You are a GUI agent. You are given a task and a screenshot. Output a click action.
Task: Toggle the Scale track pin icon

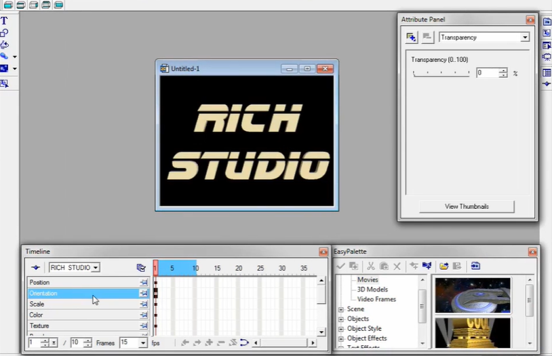coord(143,304)
